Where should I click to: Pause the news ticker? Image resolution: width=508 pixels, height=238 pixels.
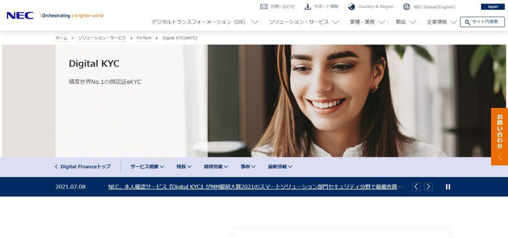(x=448, y=187)
